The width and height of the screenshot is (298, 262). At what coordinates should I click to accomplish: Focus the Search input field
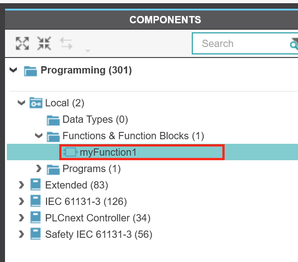[x=245, y=43]
